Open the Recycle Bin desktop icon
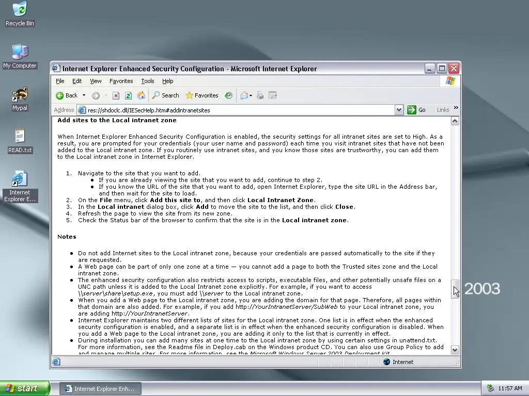This screenshot has width=529, height=396. point(20,14)
